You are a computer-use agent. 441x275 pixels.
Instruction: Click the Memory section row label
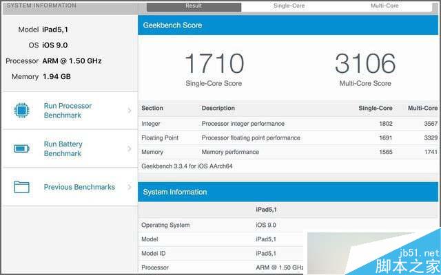[x=152, y=152]
